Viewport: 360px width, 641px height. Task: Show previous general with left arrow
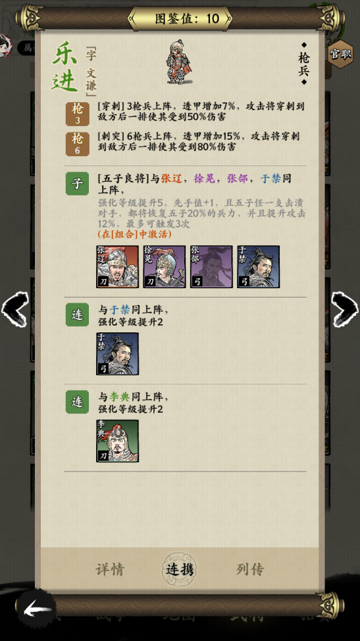tap(15, 309)
